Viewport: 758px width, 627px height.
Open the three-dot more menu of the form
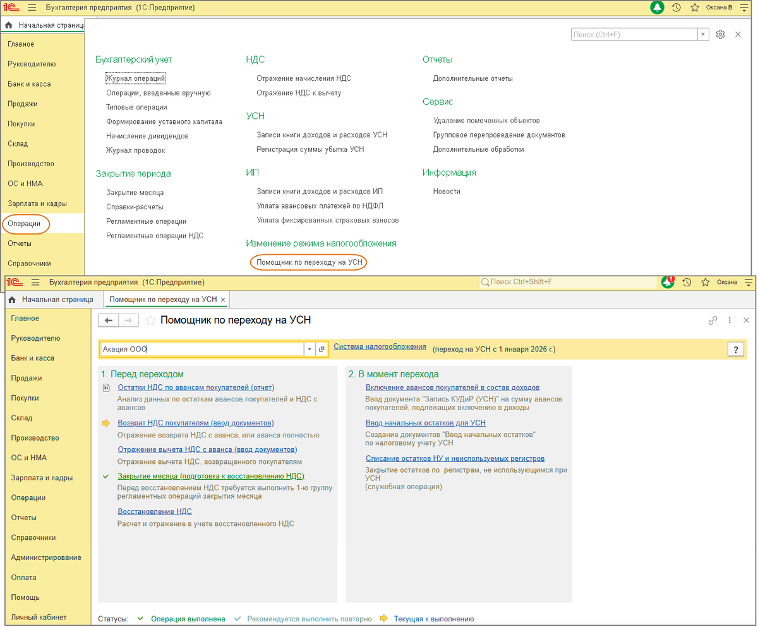[730, 320]
